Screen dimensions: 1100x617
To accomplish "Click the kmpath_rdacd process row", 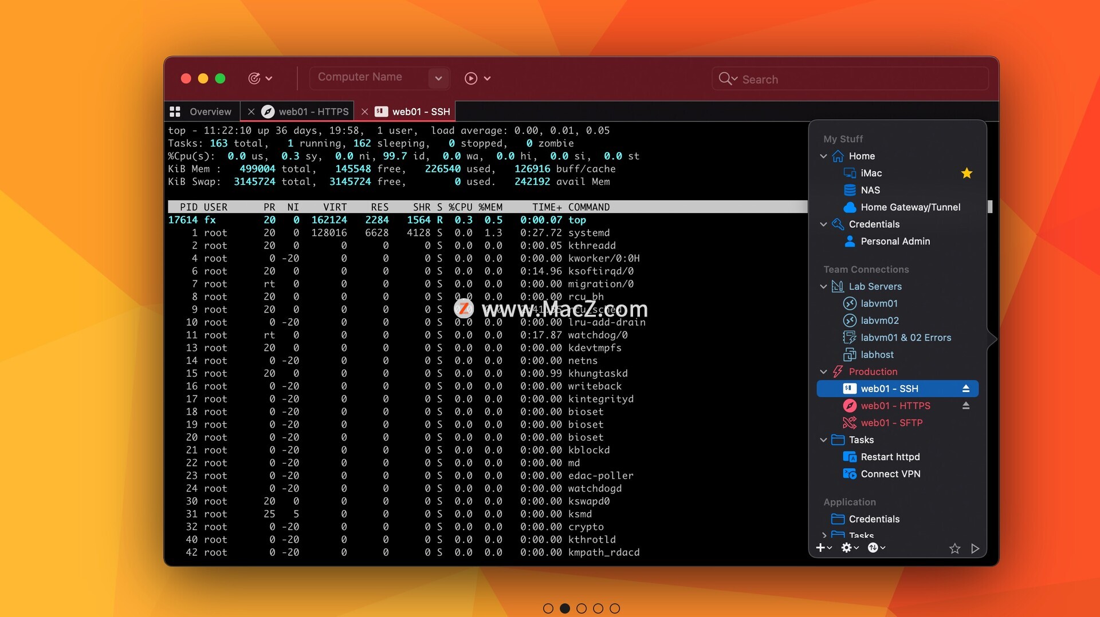I will tap(487, 553).
